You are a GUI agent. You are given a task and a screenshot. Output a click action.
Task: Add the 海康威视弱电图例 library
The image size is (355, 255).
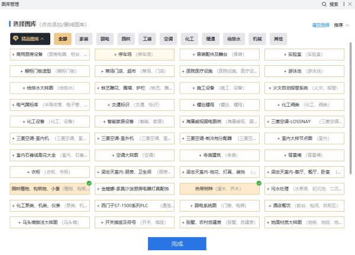220,122
